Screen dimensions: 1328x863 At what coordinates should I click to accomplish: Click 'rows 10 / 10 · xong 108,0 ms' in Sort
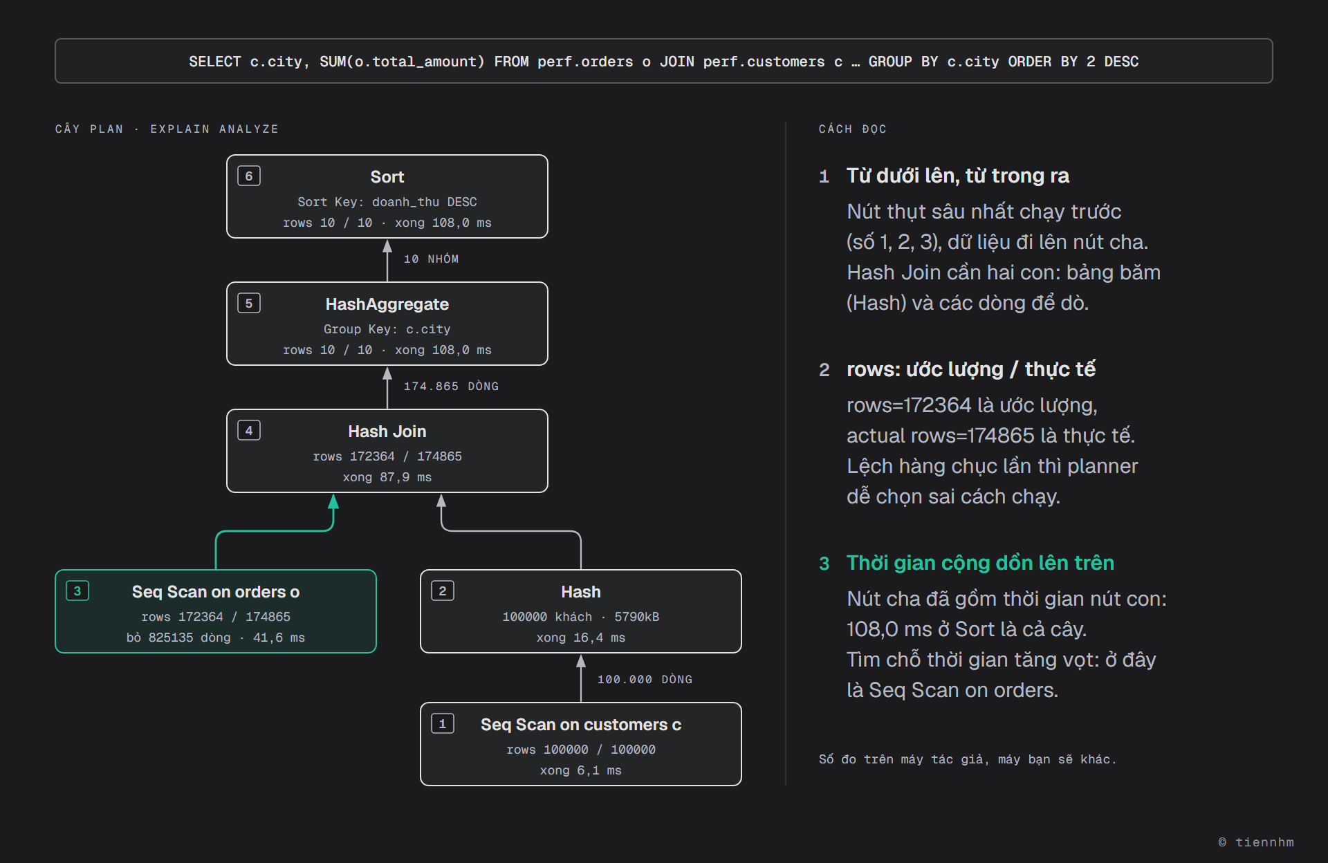coord(387,223)
